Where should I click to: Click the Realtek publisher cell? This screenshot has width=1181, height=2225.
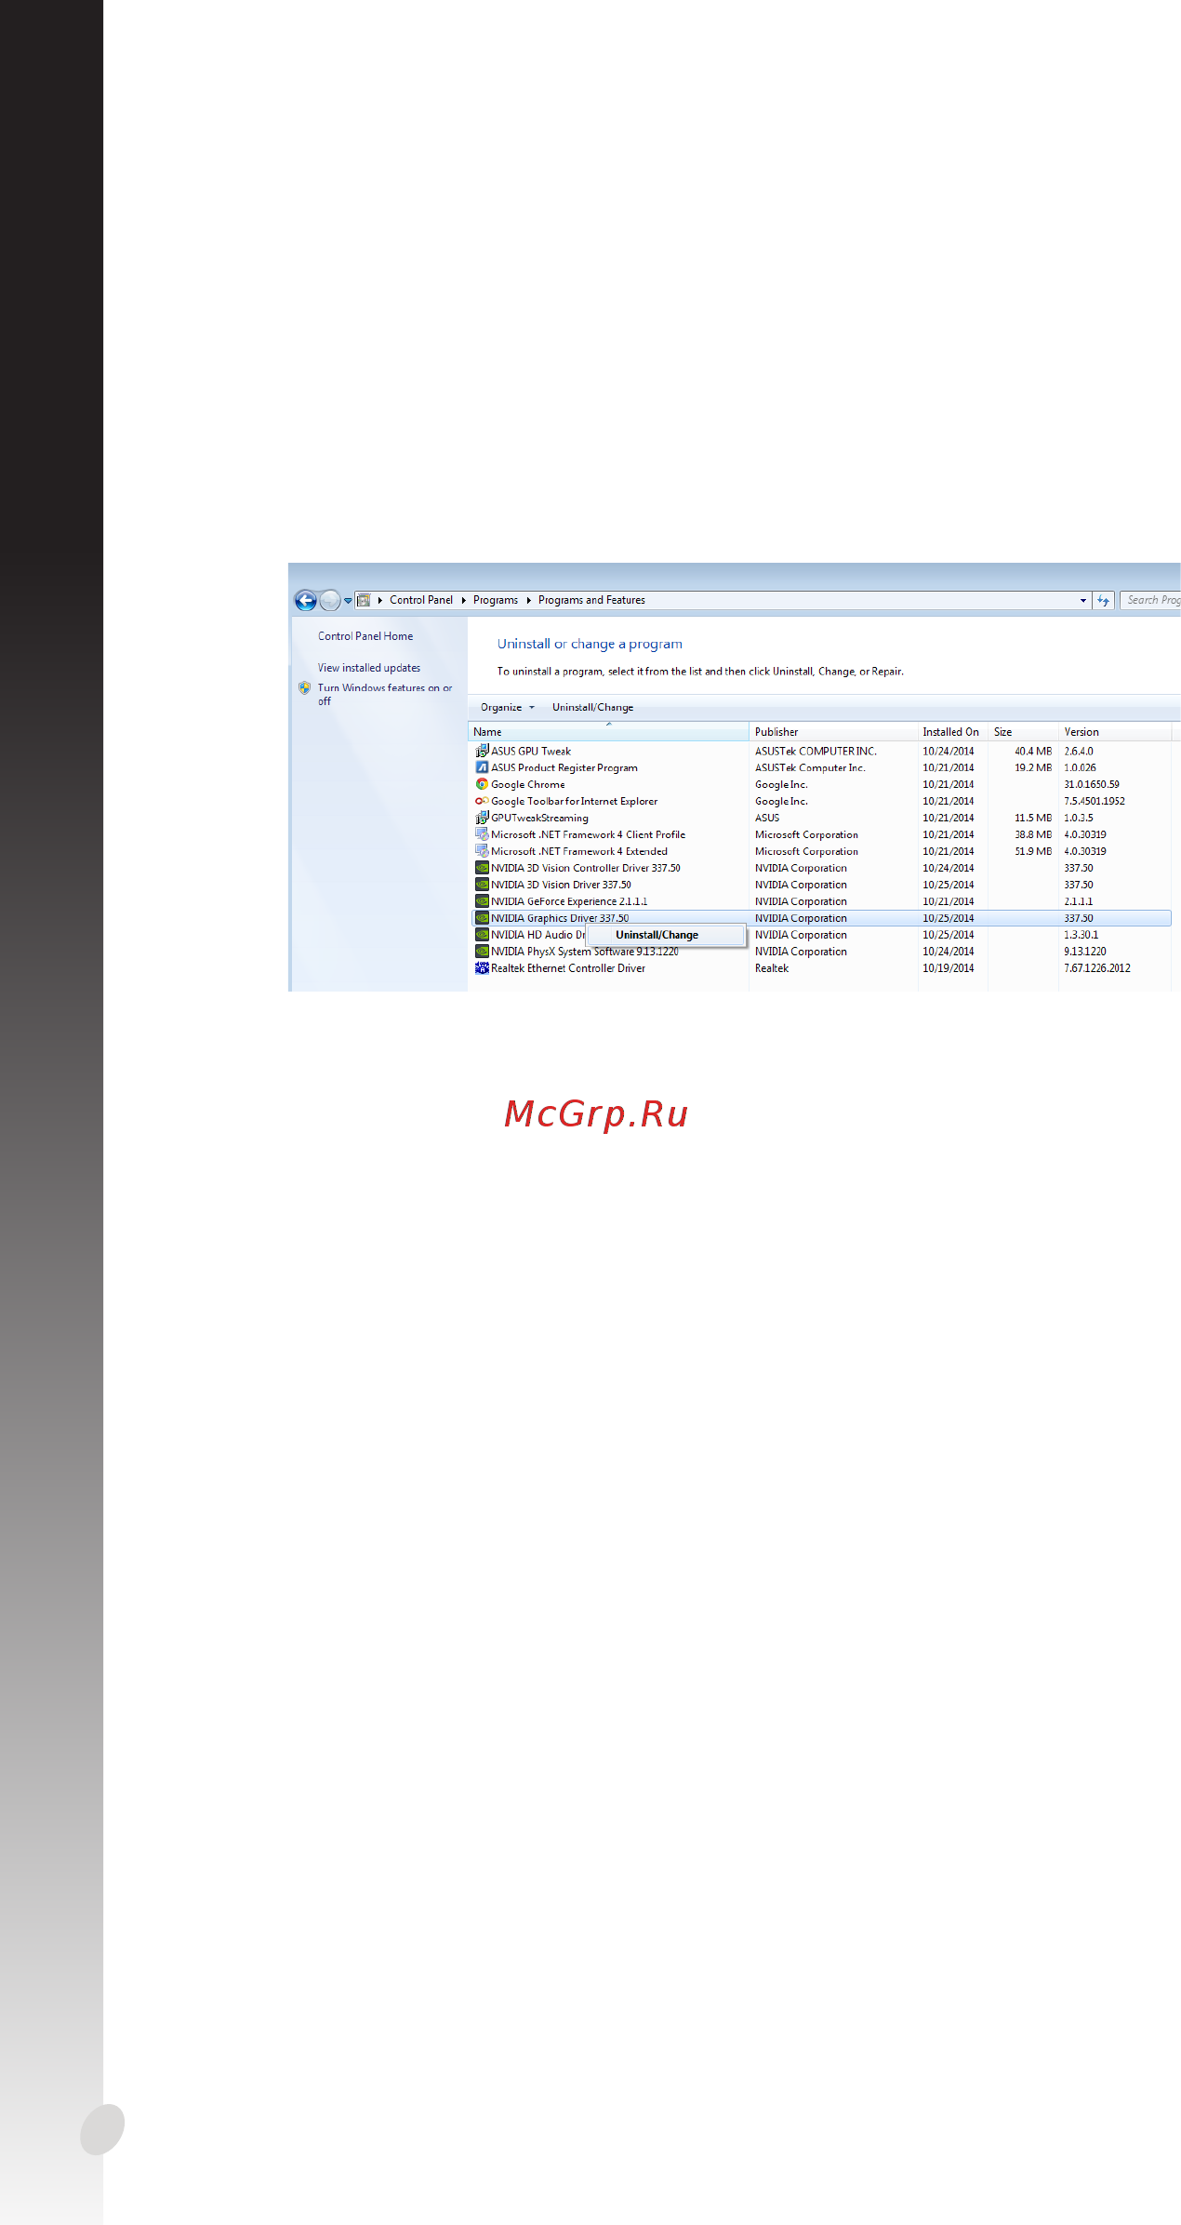click(772, 969)
